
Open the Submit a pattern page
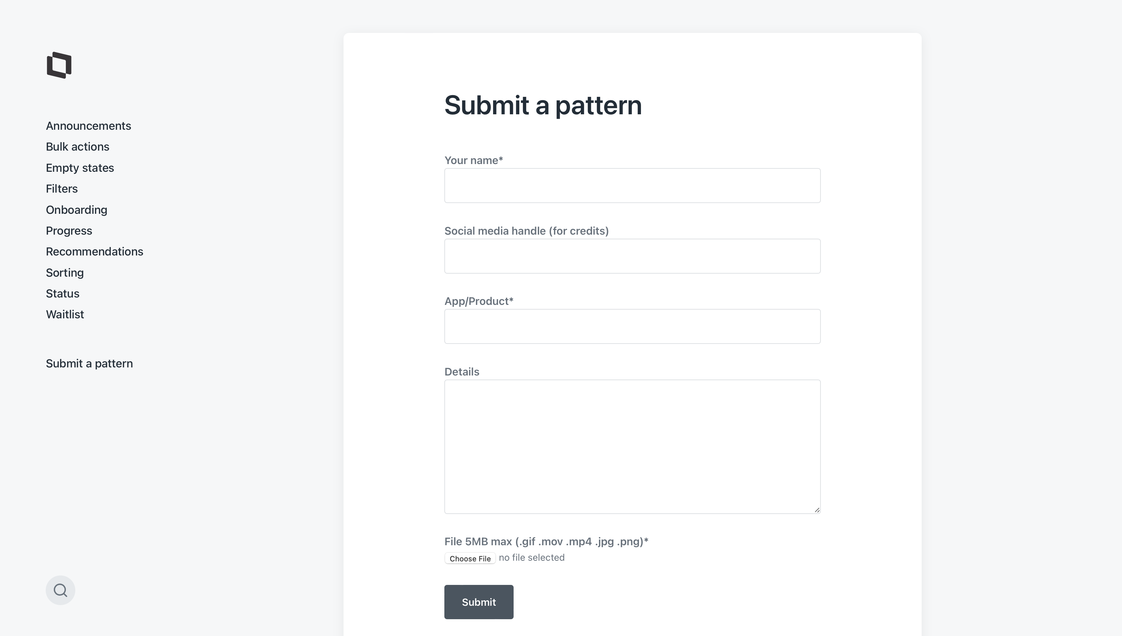[89, 363]
